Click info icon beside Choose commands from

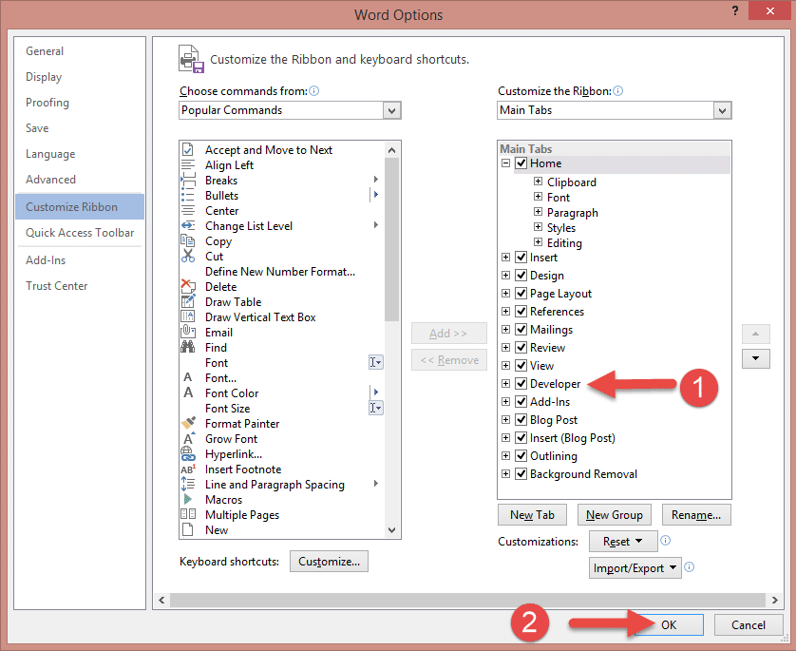tap(314, 91)
